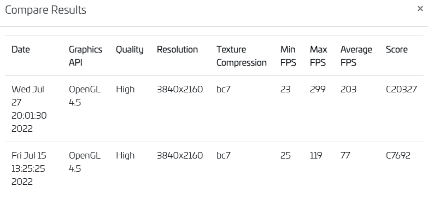428x205 pixels.
Task: Click the average FPS value 203
Action: pyautogui.click(x=348, y=90)
